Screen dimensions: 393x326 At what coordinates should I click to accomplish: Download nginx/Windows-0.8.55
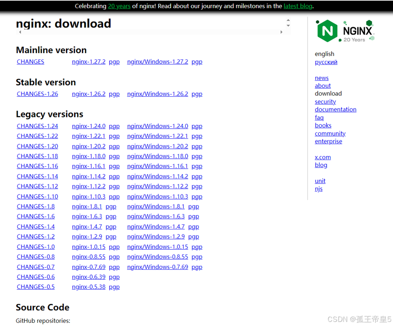[157, 257]
